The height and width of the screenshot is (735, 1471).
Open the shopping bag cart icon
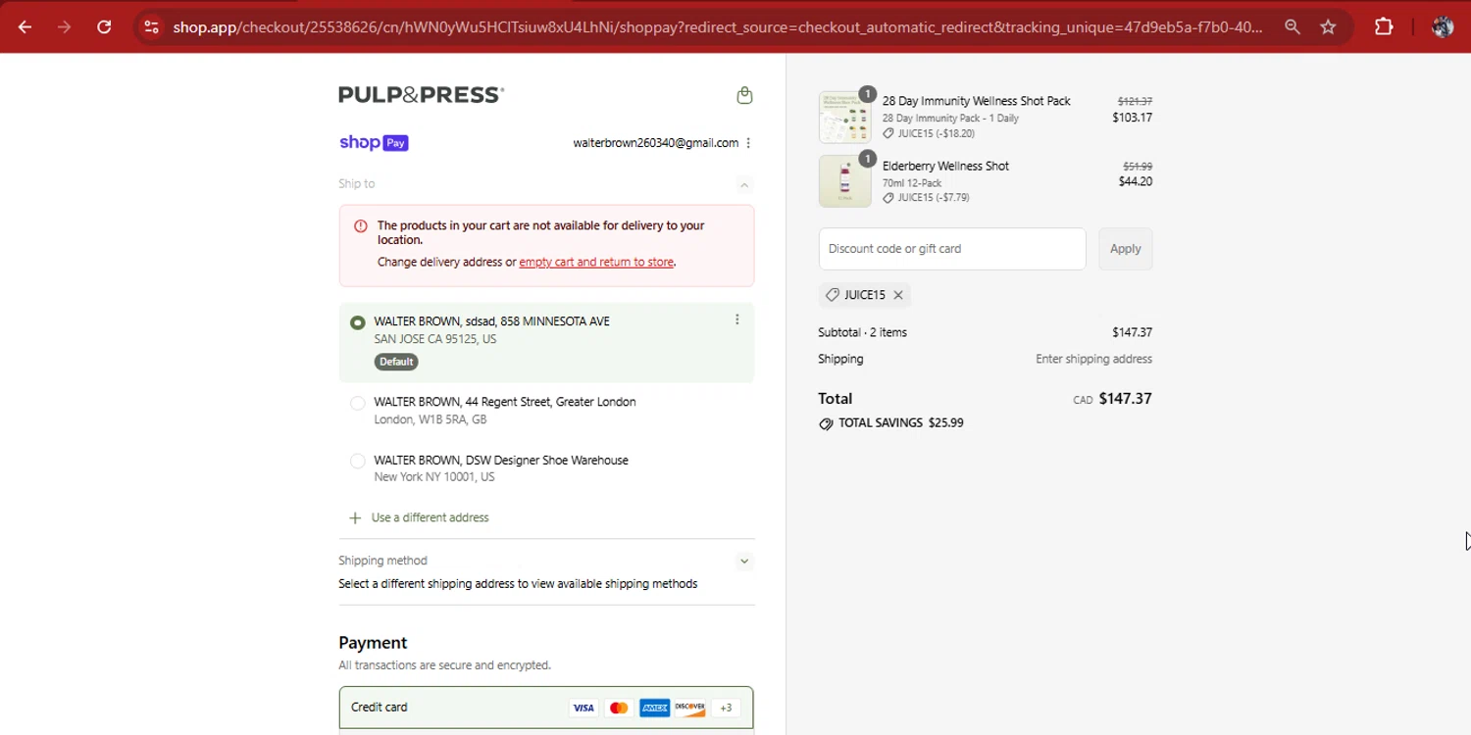[744, 95]
